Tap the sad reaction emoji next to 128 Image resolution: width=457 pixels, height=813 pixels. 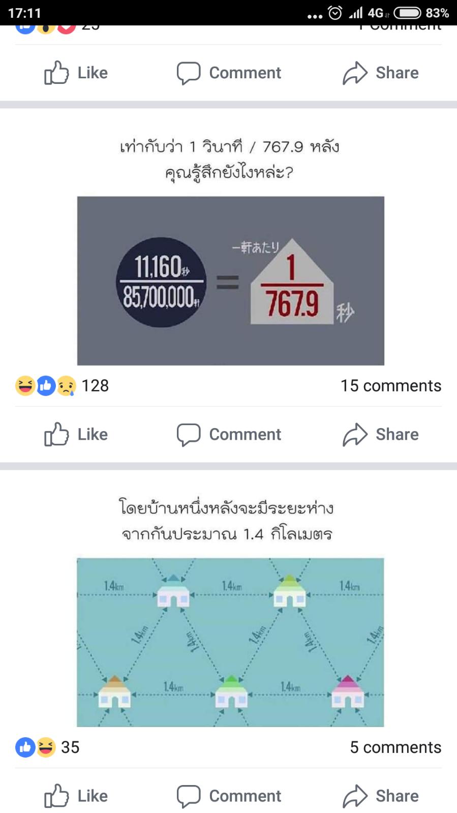coord(67,386)
